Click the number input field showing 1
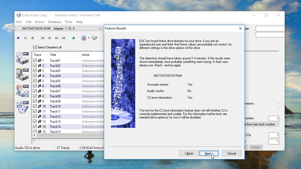 tap(274, 118)
